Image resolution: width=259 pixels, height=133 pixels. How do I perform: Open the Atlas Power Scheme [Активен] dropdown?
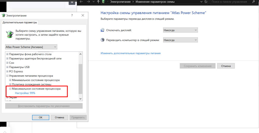coord(31,47)
